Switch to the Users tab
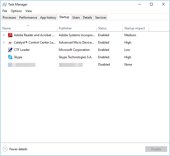 (x=76, y=18)
